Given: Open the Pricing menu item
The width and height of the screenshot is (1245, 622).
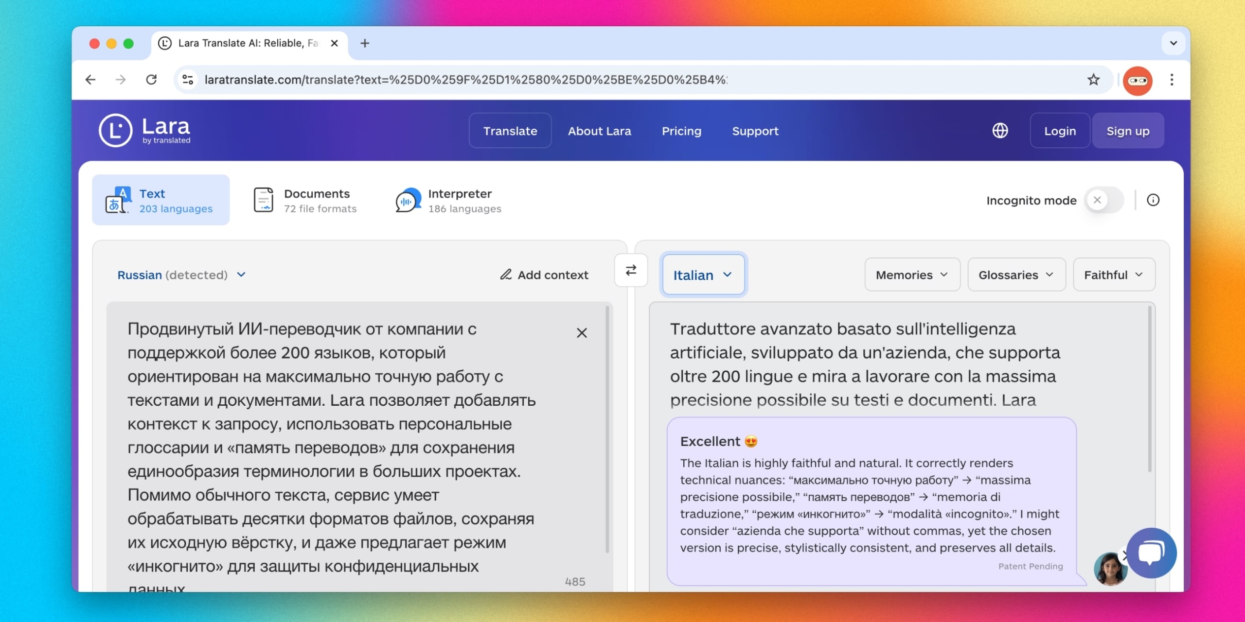Looking at the screenshot, I should [681, 131].
